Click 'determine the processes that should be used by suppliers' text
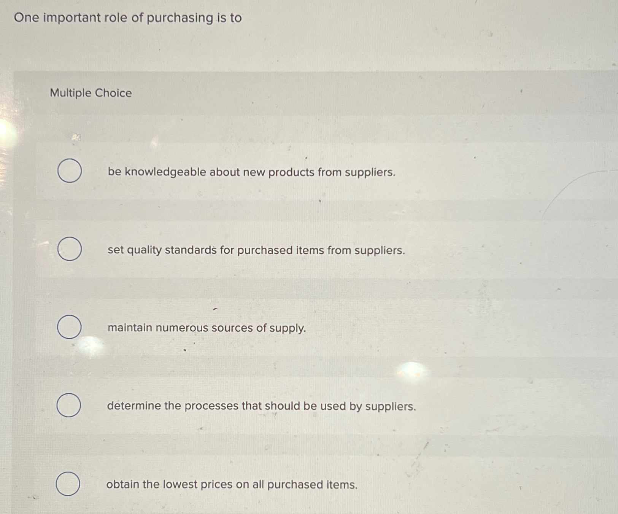618x514 pixels. 261,406
